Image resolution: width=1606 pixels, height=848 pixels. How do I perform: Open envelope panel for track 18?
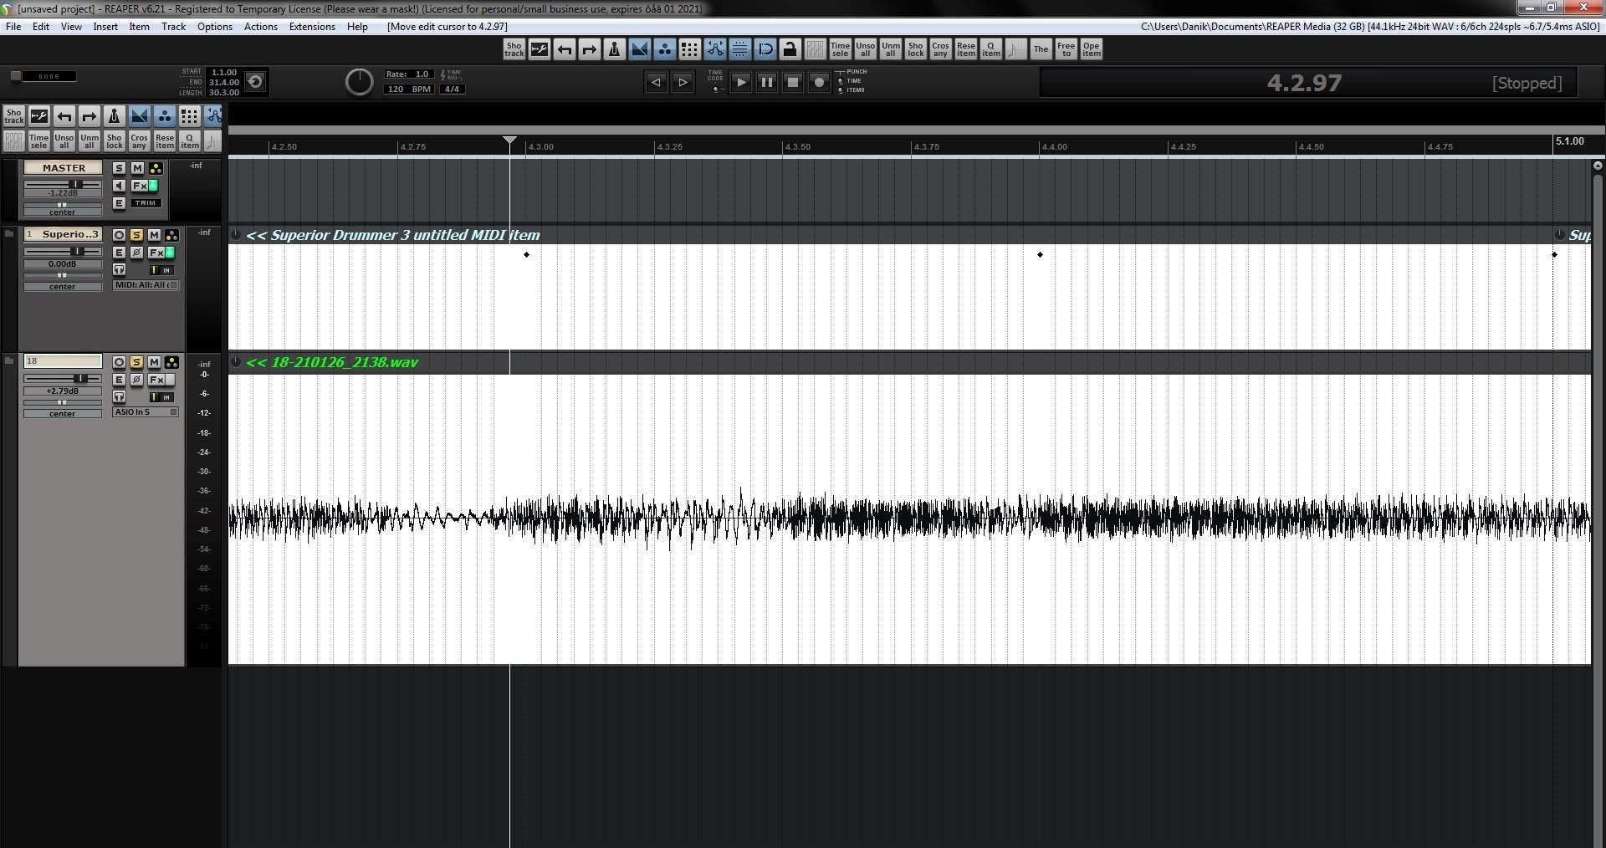pos(119,380)
